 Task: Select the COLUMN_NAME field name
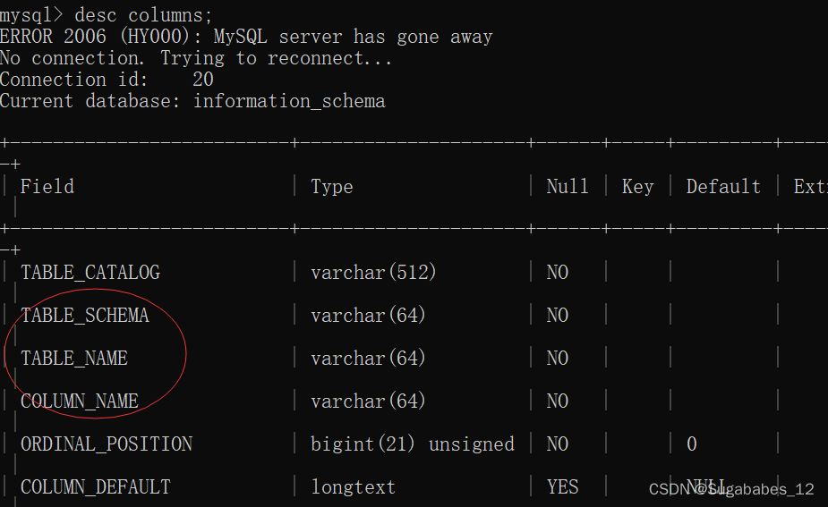79,401
